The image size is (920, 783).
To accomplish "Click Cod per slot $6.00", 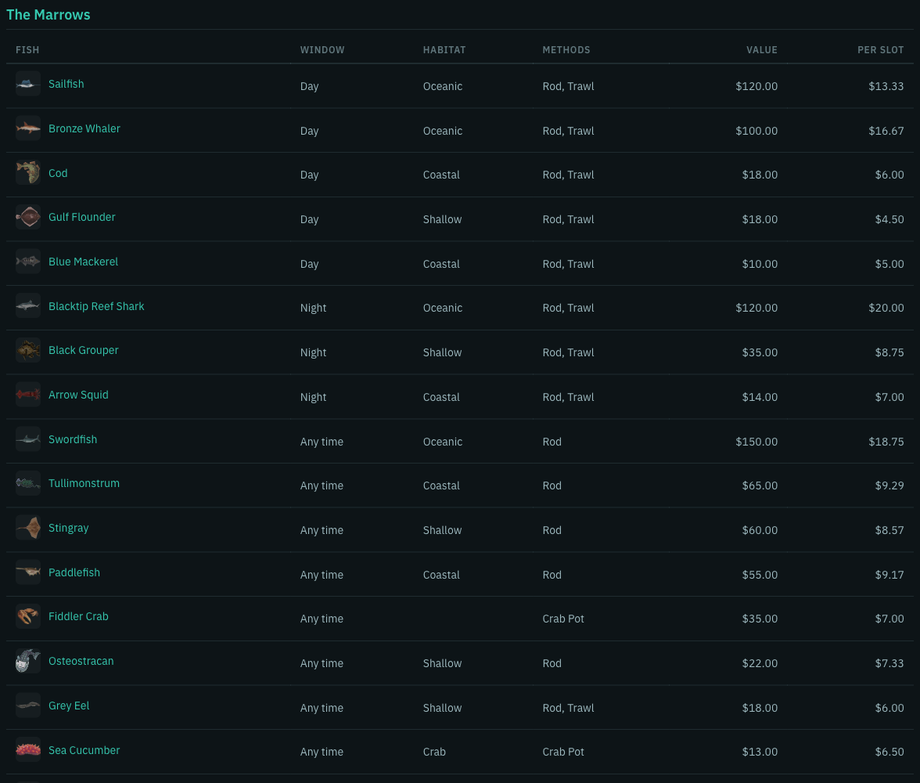I will click(889, 175).
